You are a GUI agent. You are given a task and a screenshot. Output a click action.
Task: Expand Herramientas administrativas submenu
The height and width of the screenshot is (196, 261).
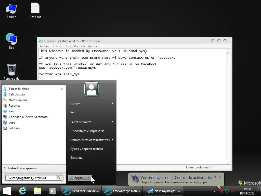click(112, 140)
